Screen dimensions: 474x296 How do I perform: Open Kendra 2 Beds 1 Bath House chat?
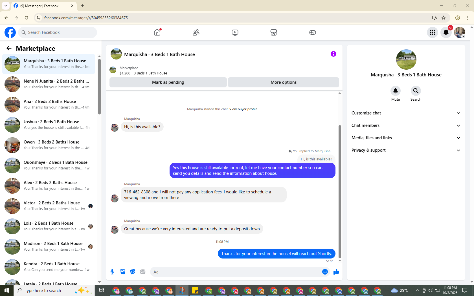(x=49, y=267)
